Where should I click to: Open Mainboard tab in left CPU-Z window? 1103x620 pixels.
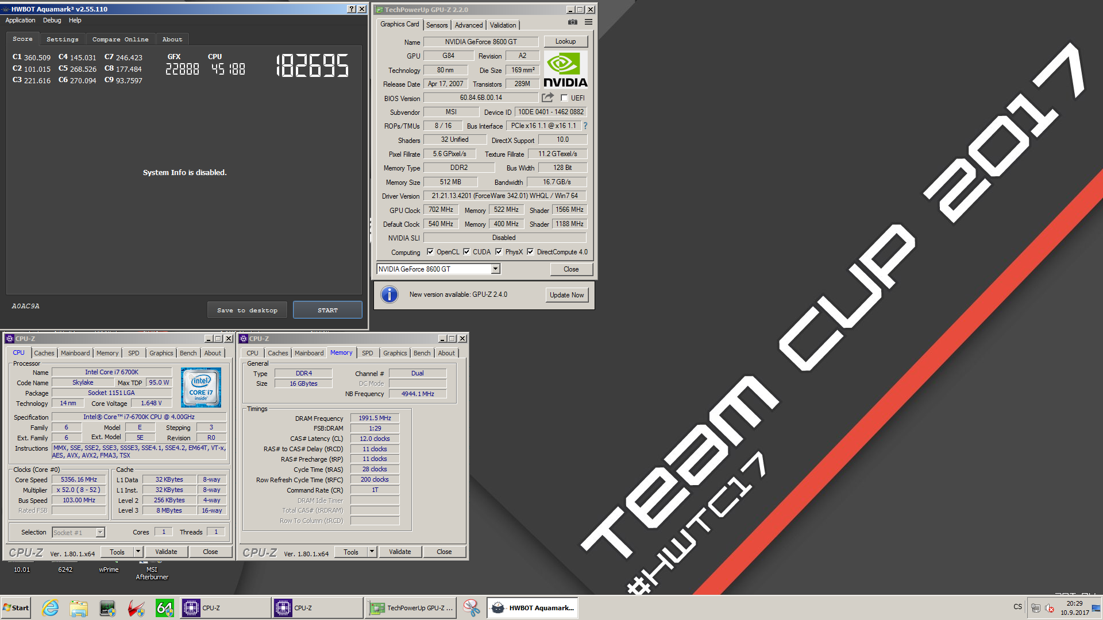75,353
